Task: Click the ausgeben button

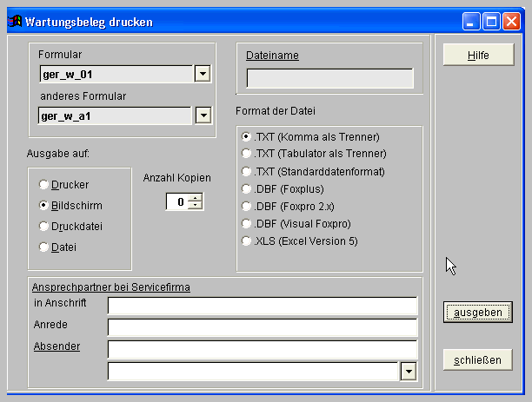Action: 477,312
